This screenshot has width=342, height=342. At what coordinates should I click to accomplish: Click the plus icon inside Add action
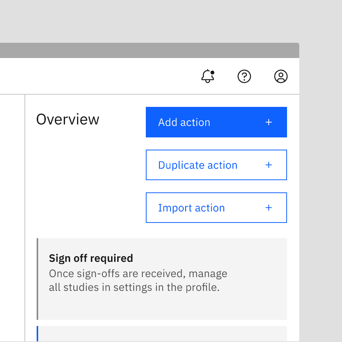pyautogui.click(x=269, y=122)
